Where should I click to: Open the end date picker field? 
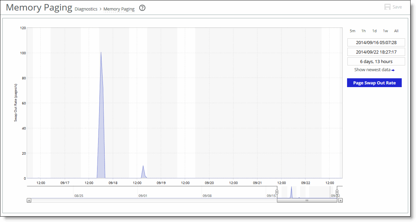[376, 52]
